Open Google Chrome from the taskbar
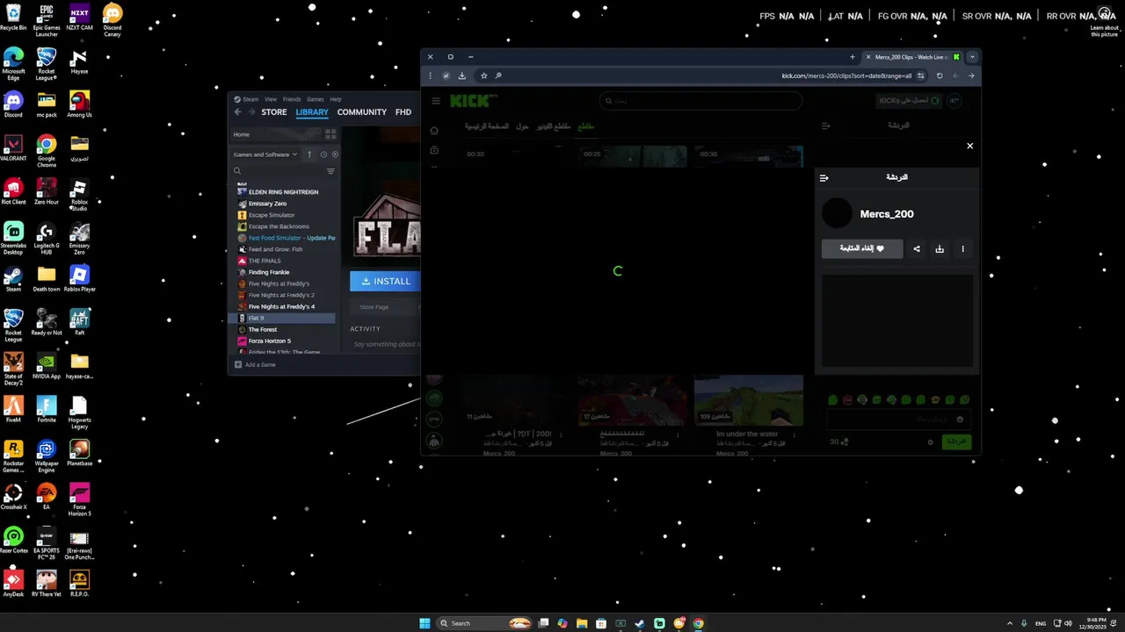Image resolution: width=1125 pixels, height=632 pixels. [698, 623]
